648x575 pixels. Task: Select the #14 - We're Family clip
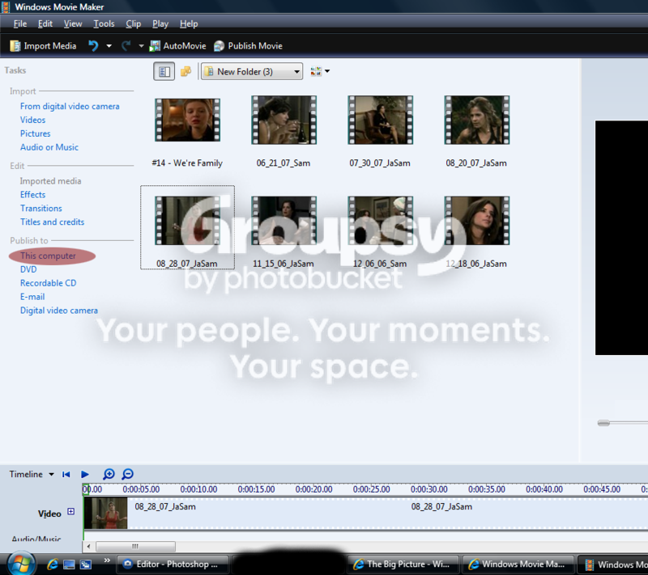187,120
